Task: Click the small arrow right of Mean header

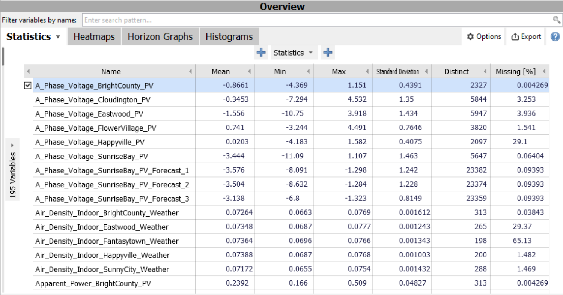Action: pos(249,72)
